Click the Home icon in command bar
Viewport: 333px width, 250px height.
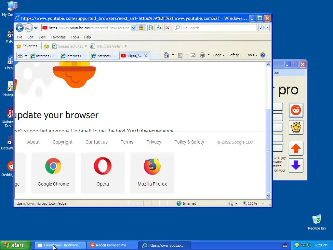(x=166, y=55)
